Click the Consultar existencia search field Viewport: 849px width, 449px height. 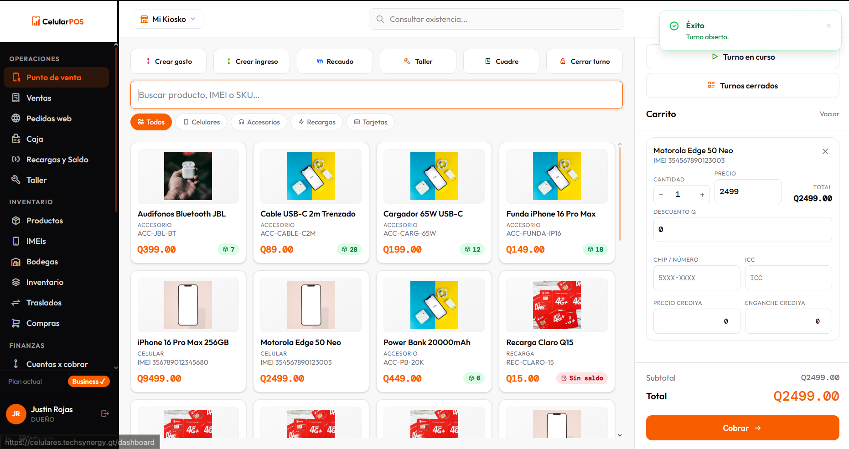pyautogui.click(x=496, y=19)
